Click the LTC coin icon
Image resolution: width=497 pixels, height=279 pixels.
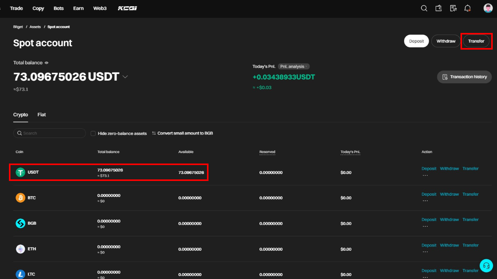click(x=20, y=274)
